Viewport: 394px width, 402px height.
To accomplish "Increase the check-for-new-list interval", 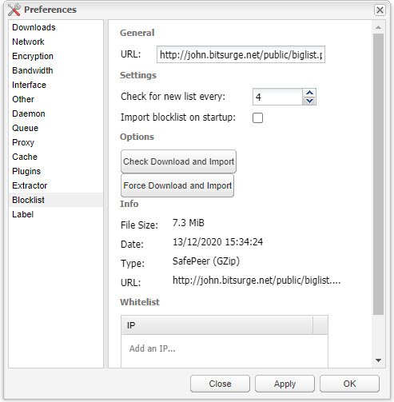I will tap(309, 93).
